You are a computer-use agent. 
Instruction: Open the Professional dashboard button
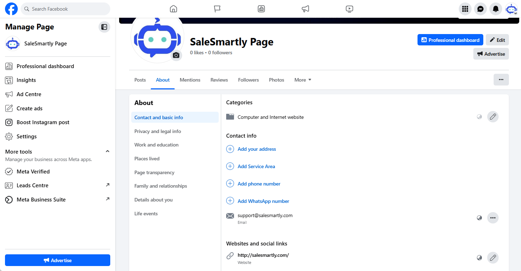[450, 40]
